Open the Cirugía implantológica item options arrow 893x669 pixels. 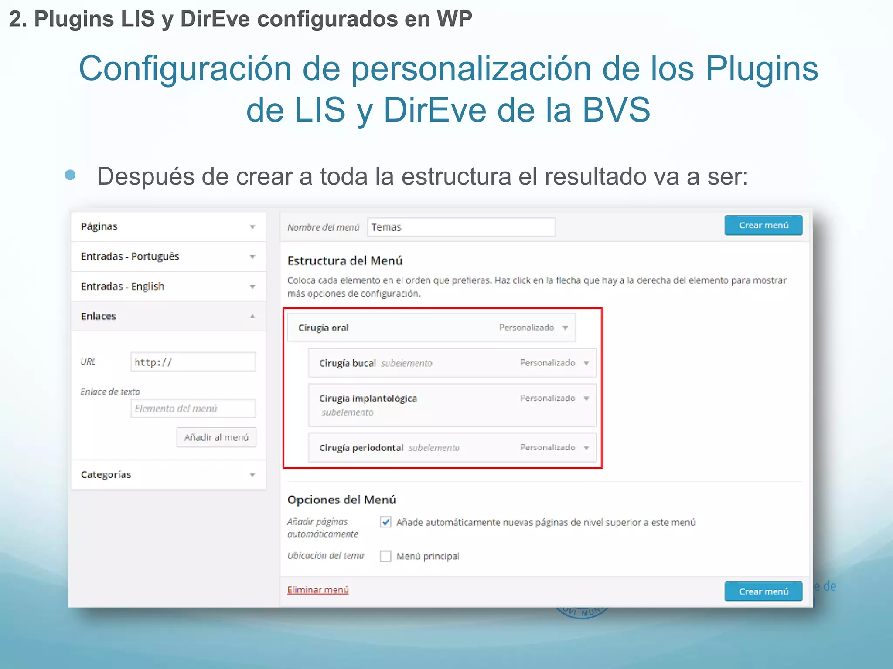coord(586,399)
